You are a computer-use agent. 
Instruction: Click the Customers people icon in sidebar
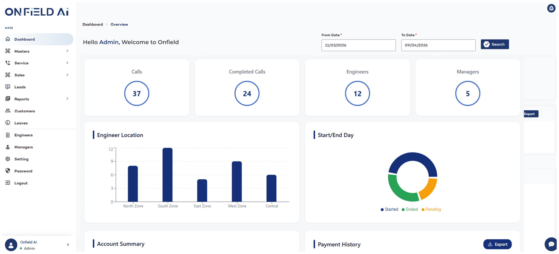(x=8, y=111)
